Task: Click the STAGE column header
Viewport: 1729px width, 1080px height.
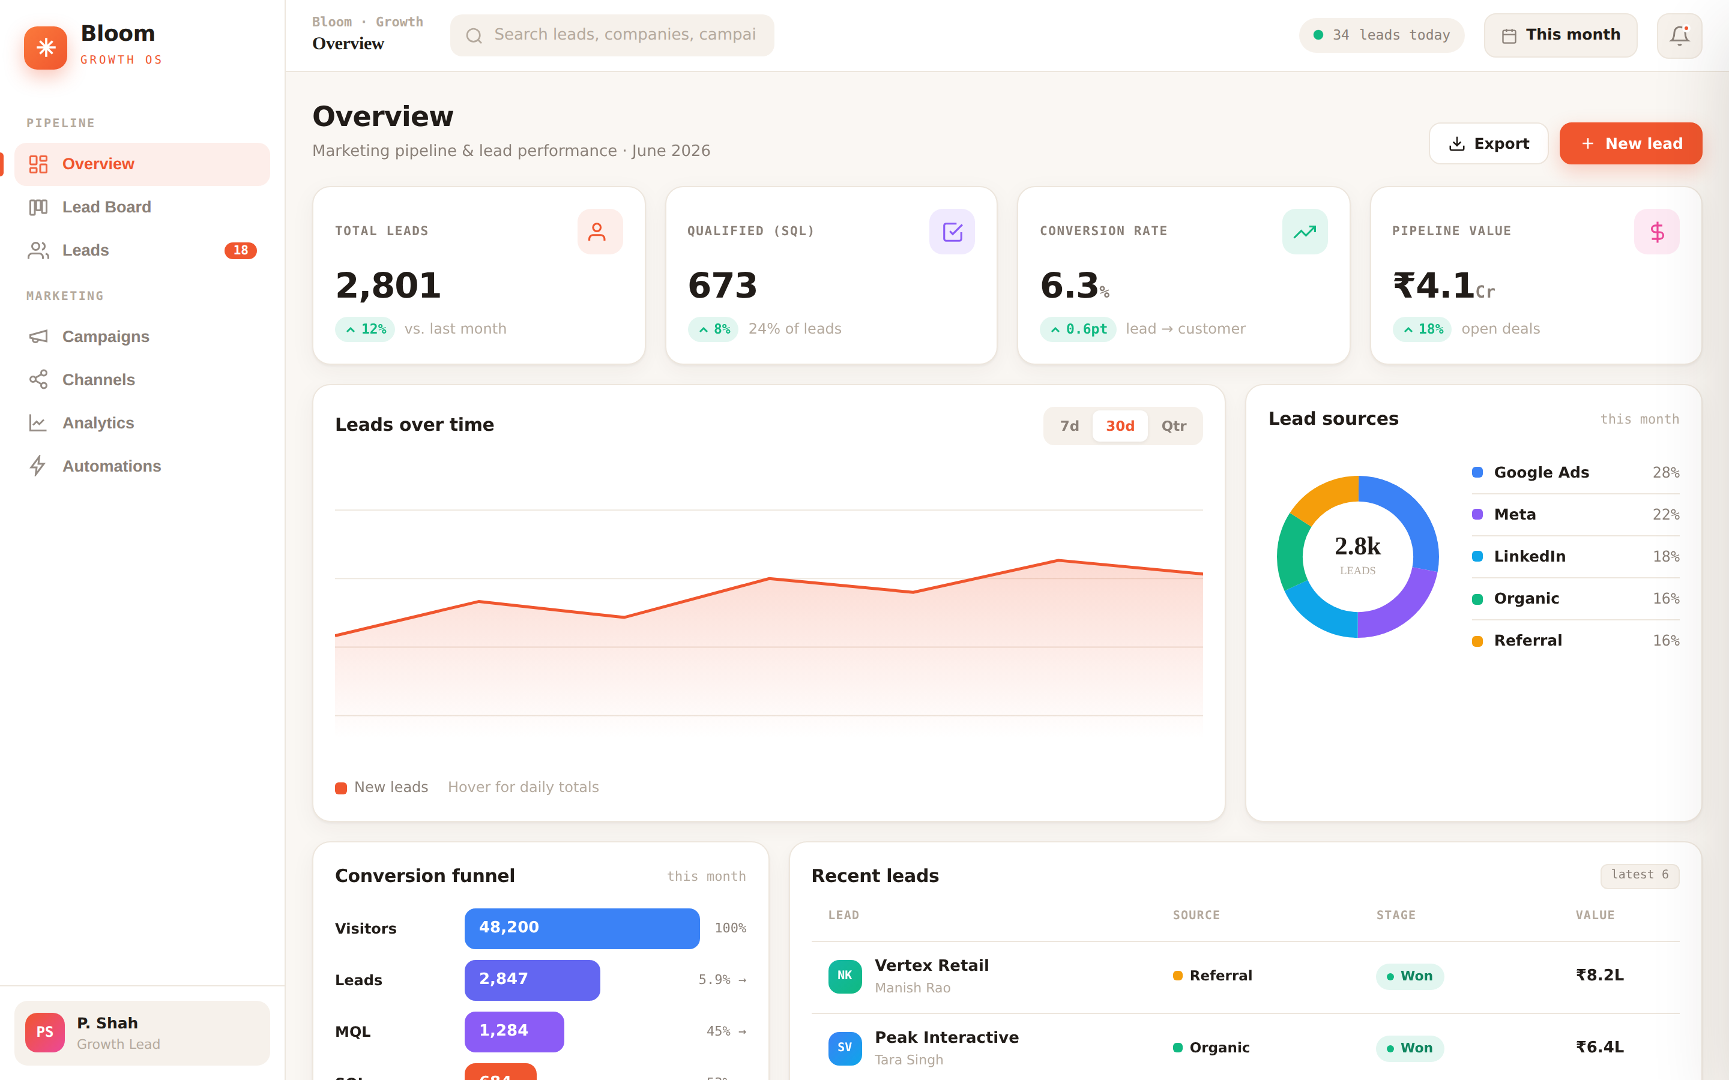Action: [x=1395, y=916]
